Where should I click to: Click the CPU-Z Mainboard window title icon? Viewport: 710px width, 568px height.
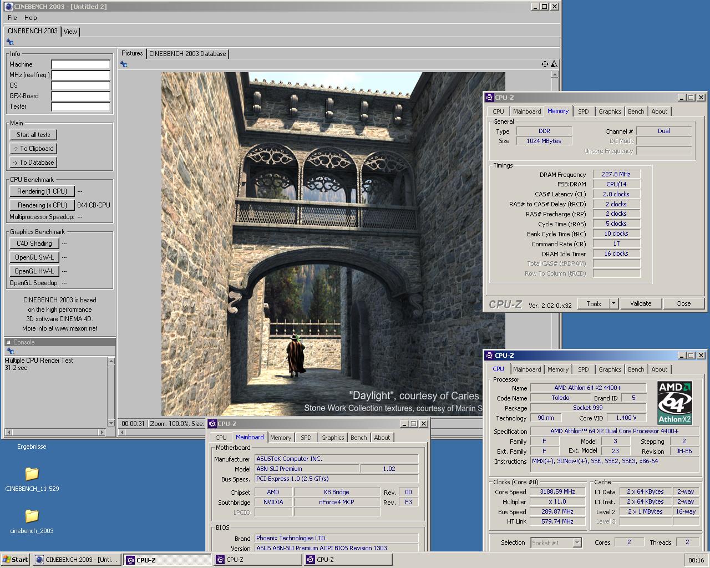tap(212, 424)
